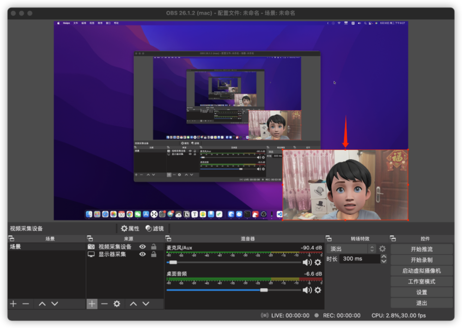Image resolution: width=462 pixels, height=328 pixels.
Task: Click the 桌面音频 mixer label
Action: point(177,274)
